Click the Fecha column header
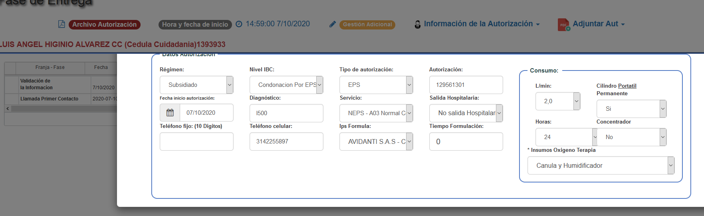Image resolution: width=704 pixels, height=216 pixels. [101, 67]
